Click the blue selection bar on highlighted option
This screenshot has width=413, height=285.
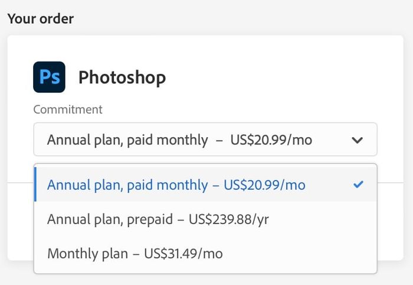coord(35,184)
